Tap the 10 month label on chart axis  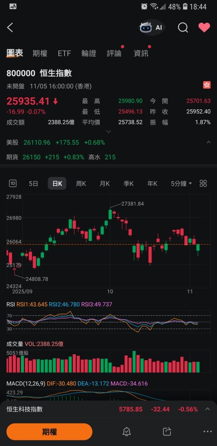[110, 291]
